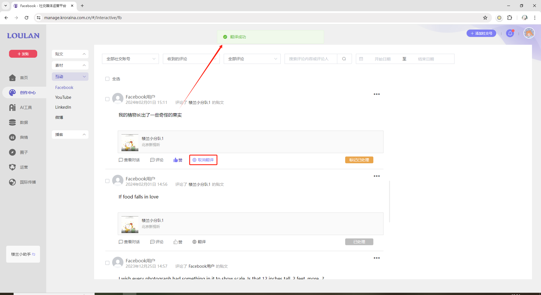Click 取消翻译 to cancel translation
541x295 pixels.
(203, 160)
